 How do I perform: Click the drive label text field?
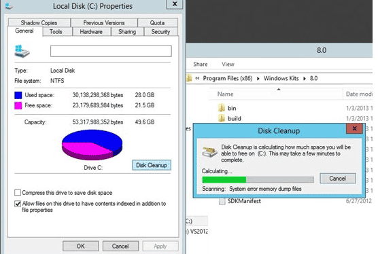click(x=111, y=51)
